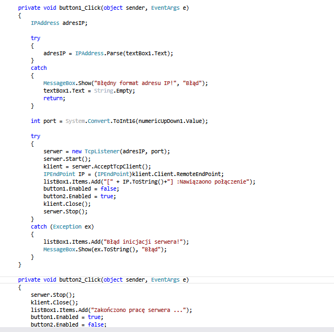This screenshot has height=332, width=334.
Task: Click 'klient.Close();' in button2_Click
Action: [55, 303]
